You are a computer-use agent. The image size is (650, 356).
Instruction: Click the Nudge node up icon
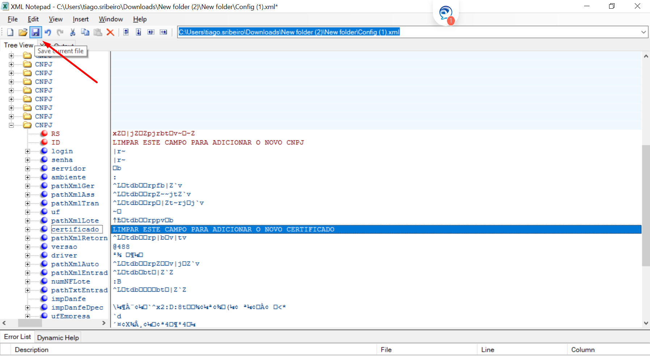pos(126,32)
